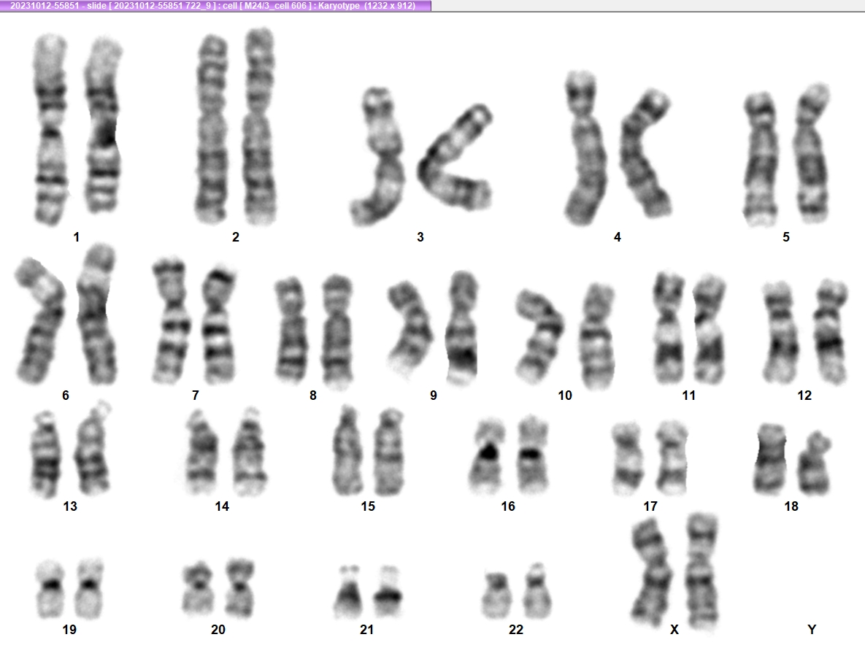
Task: Click the karyotype window title bar
Action: (215, 6)
